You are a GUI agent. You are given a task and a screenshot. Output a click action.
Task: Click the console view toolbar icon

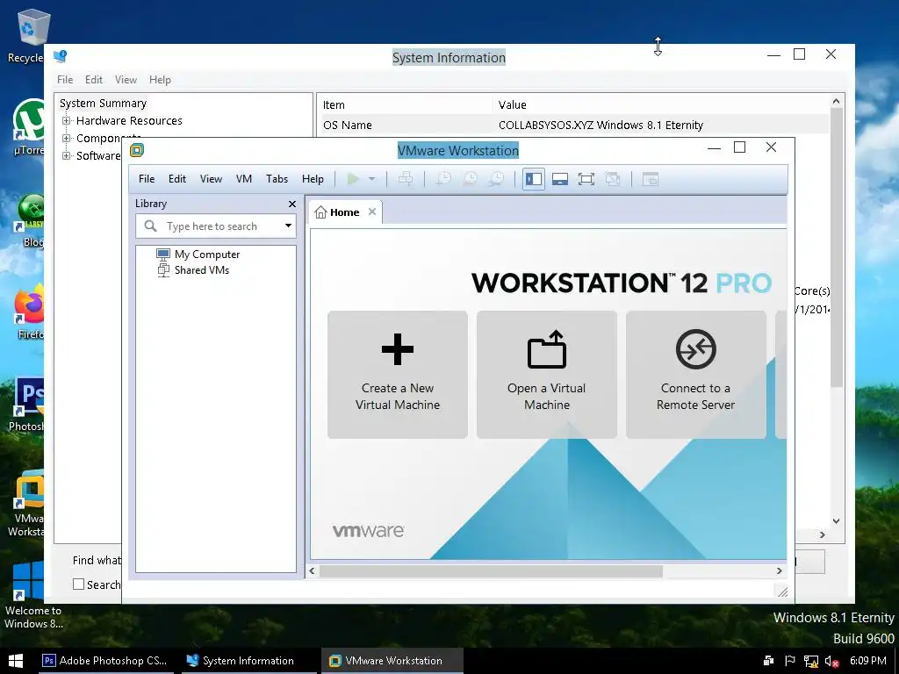coord(651,179)
